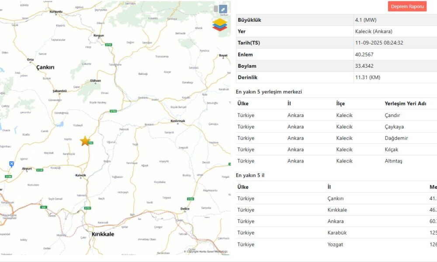The height and width of the screenshot is (262, 437).
Task: Open the map layers switcher
Action: coord(220,24)
